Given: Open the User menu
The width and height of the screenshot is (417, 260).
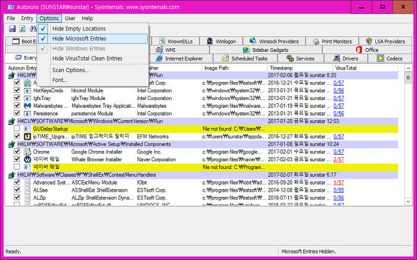Looking at the screenshot, I should (x=70, y=18).
